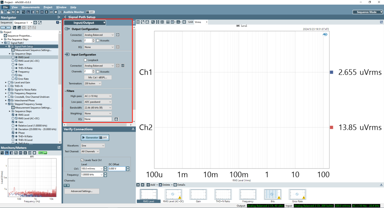Toggle the Audible Monitor OFF switch

pyautogui.click(x=90, y=11)
